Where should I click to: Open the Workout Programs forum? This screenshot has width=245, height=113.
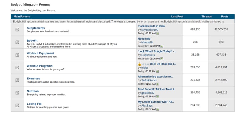coord(40,66)
